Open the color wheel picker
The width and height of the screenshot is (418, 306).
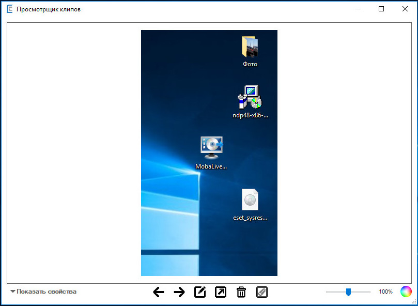[406, 292]
